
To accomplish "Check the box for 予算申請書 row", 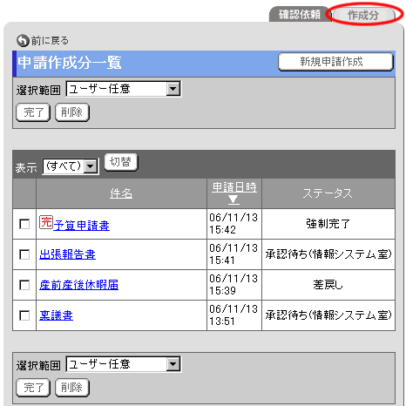I will tap(24, 224).
